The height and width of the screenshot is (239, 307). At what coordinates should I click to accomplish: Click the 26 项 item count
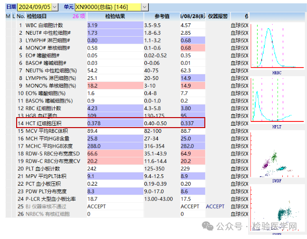tap(79, 16)
